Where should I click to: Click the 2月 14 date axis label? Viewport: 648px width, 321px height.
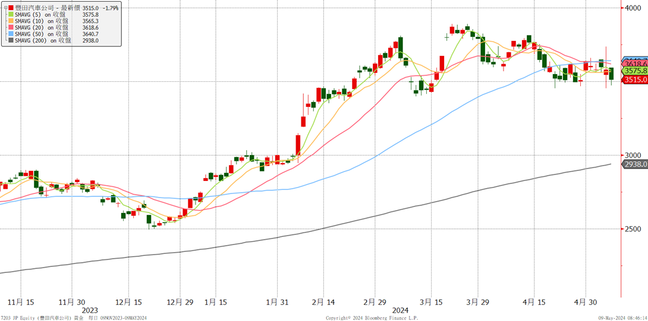point(323,302)
